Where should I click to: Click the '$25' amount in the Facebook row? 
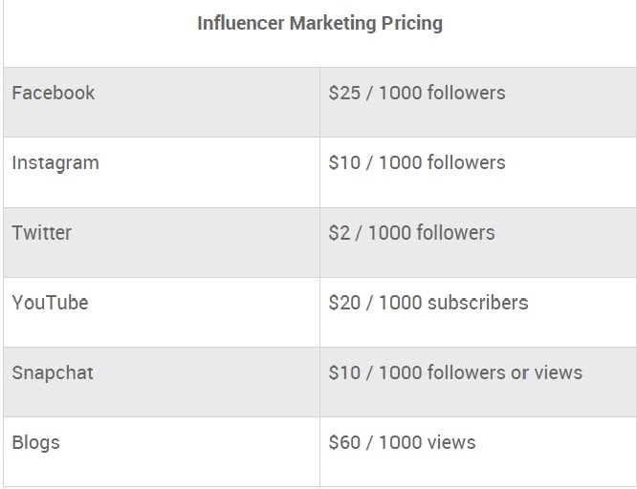pos(344,93)
